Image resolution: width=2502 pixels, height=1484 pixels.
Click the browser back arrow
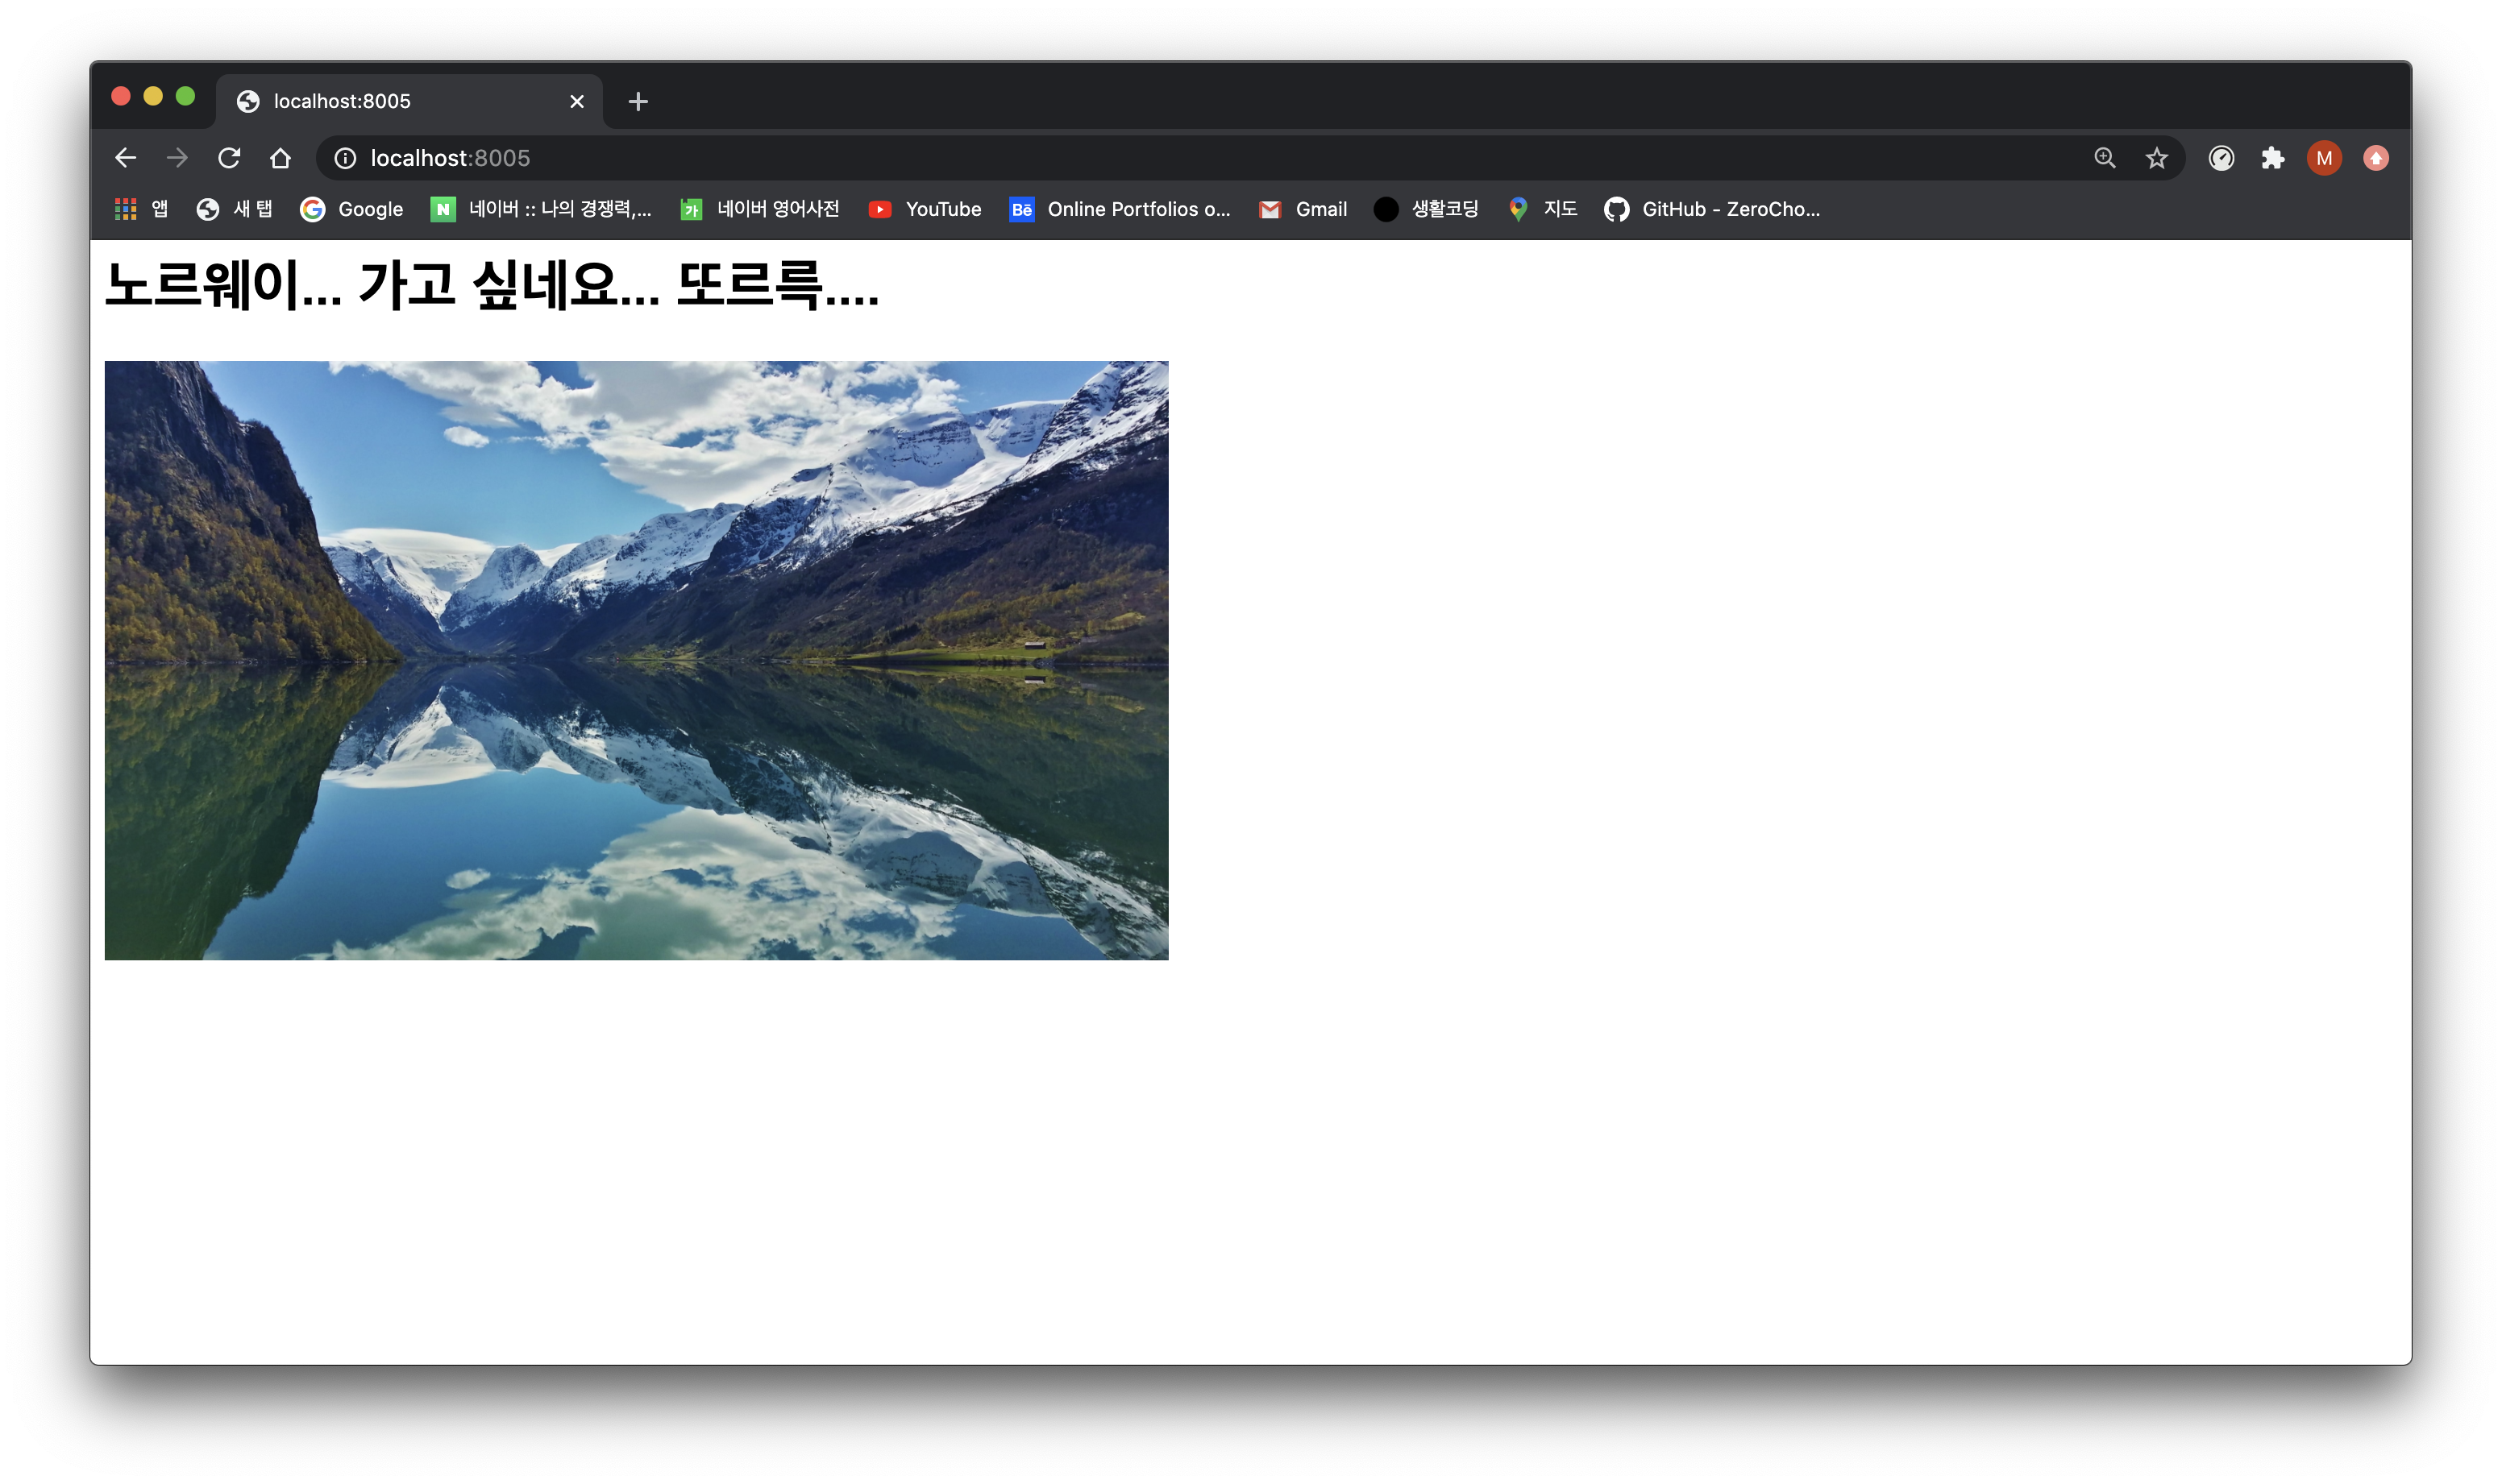tap(125, 158)
